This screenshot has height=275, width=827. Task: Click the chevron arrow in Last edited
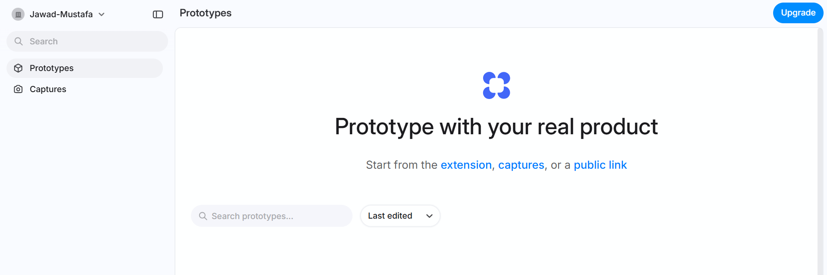pyautogui.click(x=429, y=216)
